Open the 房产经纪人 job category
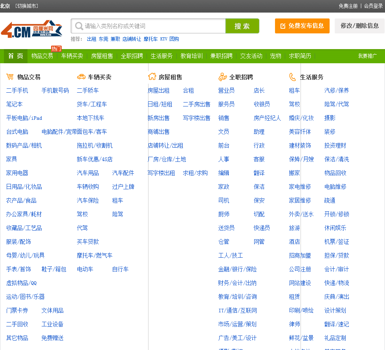Viewport: 385px width, 350px height. pos(267,118)
